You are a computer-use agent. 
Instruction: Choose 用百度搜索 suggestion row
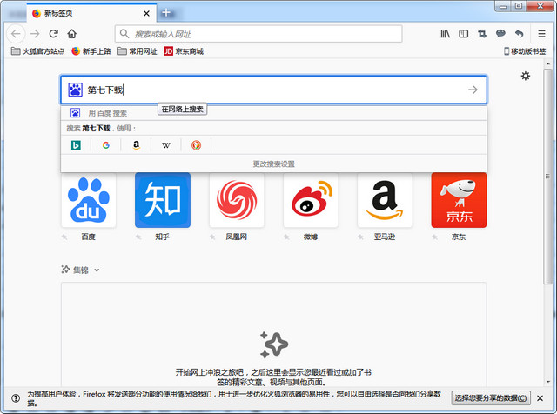[x=273, y=113]
